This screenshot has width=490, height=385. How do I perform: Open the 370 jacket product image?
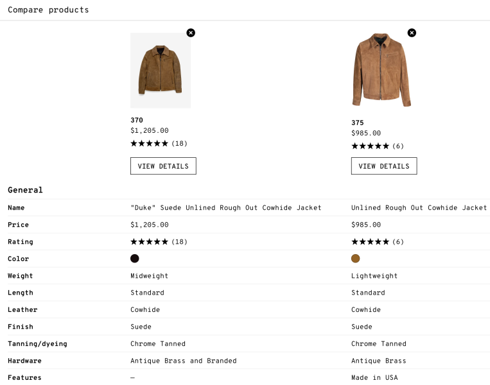pos(161,70)
